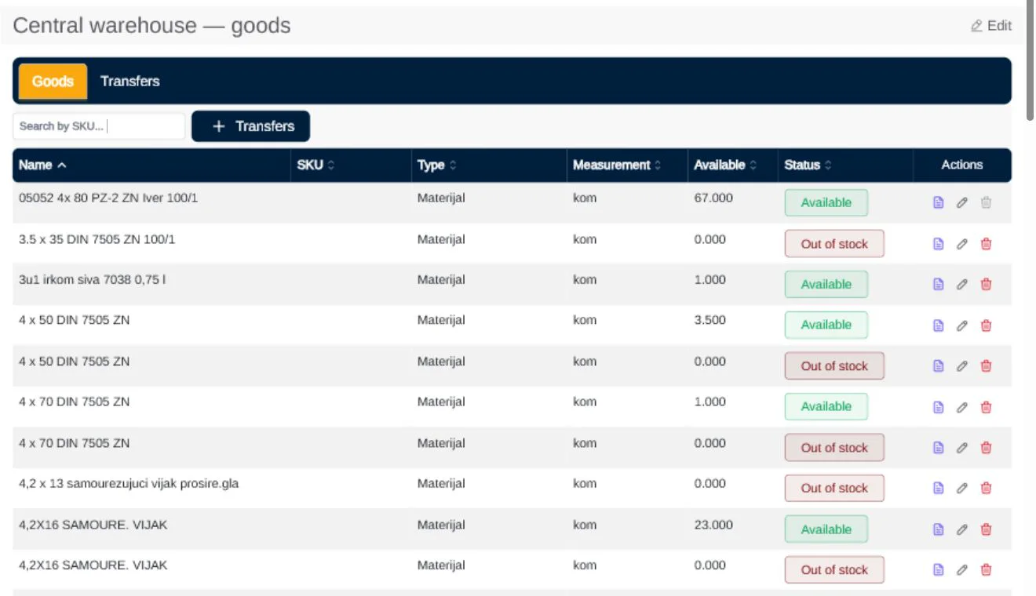Image resolution: width=1036 pixels, height=596 pixels.
Task: Click pencil icon next to Edit at top
Action: click(976, 26)
